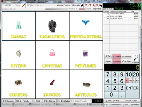Image resolution: width=142 pixels, height=107 pixels.
Task: Open [F12]-Funciones
Action: point(126,56)
